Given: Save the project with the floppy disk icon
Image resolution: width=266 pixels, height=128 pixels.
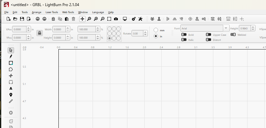Looking at the screenshot, I should pos(22,19).
